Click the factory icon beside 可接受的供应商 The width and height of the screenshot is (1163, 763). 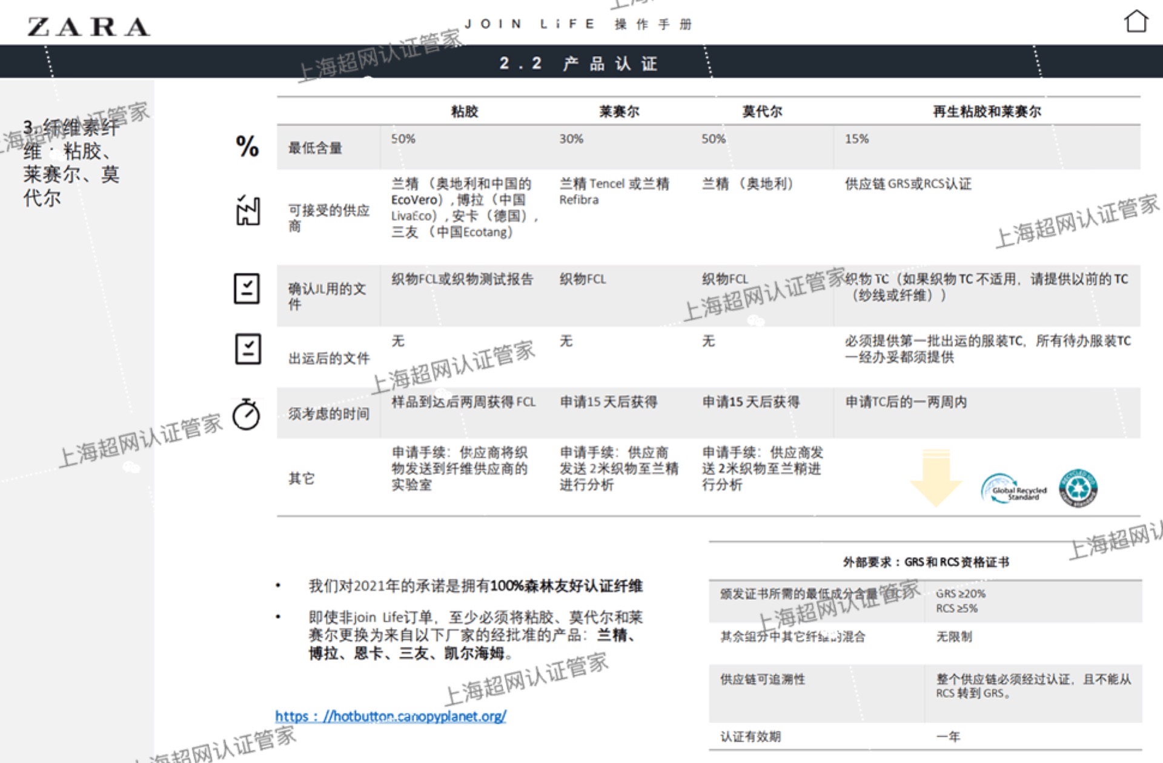tap(248, 210)
